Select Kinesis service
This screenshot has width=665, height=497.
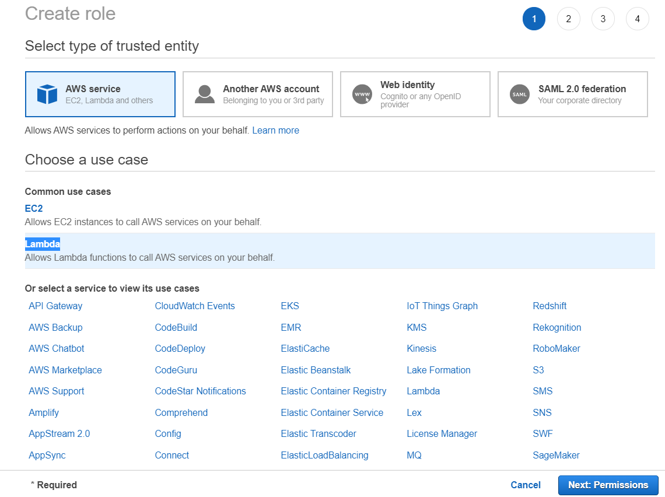[x=422, y=349]
